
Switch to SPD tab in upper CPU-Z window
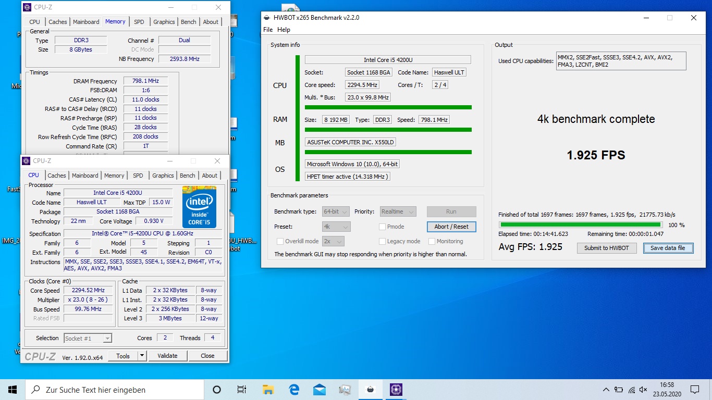tap(139, 22)
